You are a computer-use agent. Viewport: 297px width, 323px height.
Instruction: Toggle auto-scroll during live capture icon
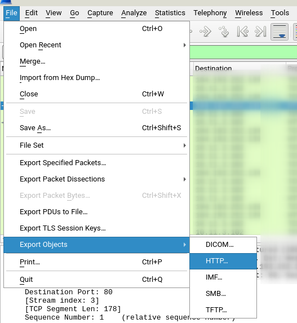[280, 32]
